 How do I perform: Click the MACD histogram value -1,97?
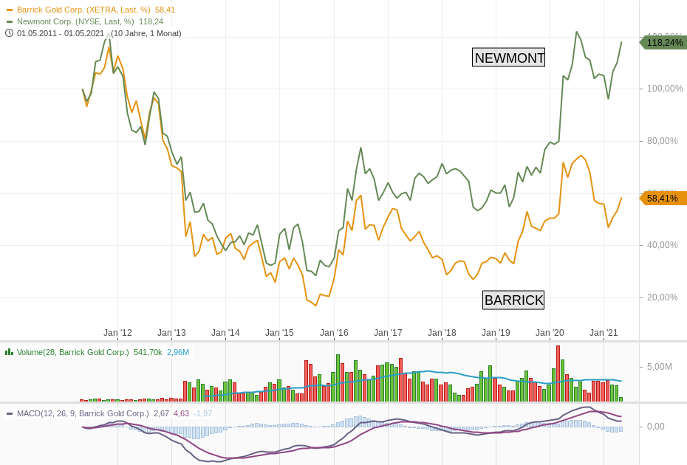203,413
